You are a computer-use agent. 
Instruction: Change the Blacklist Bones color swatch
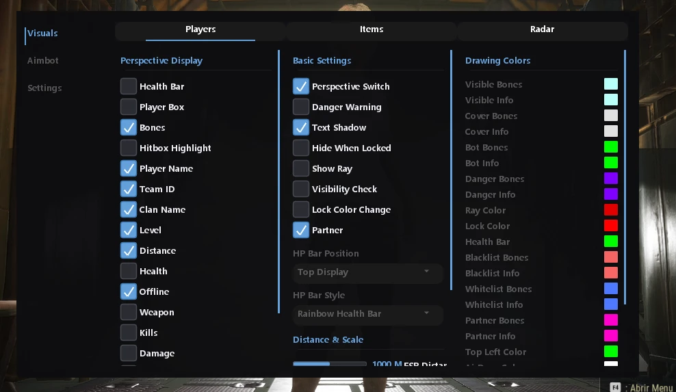tap(611, 257)
